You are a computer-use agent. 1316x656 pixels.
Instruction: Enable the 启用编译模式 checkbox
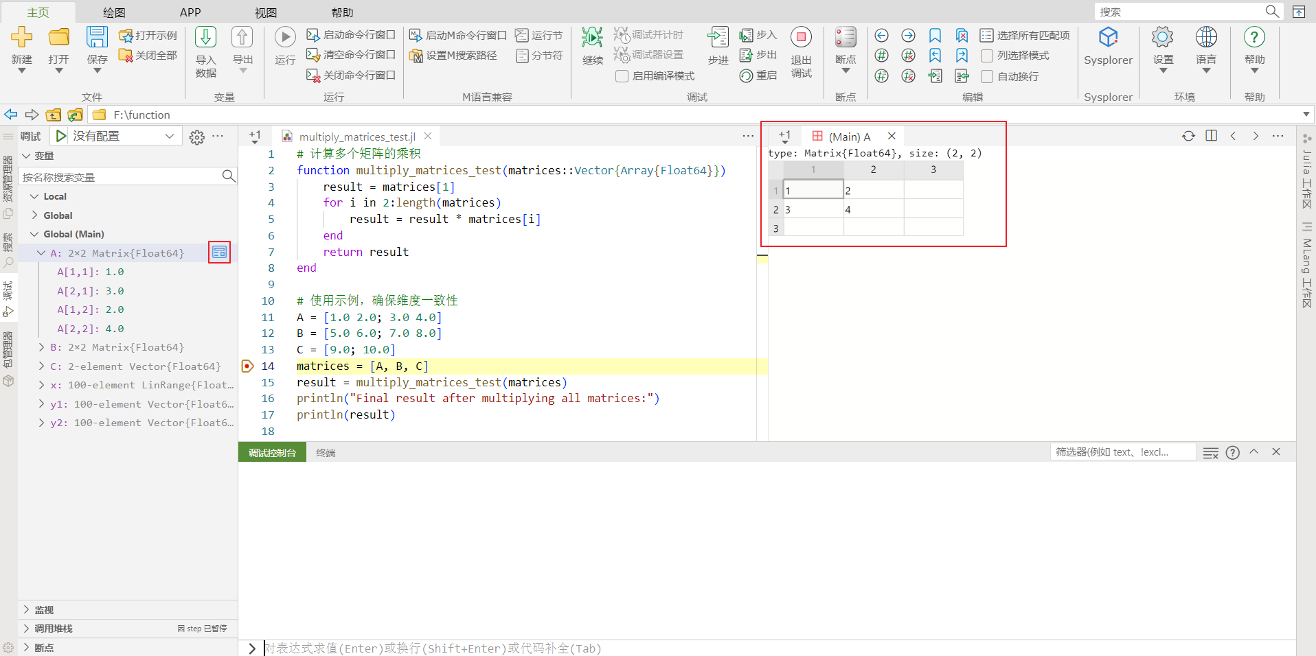click(622, 76)
